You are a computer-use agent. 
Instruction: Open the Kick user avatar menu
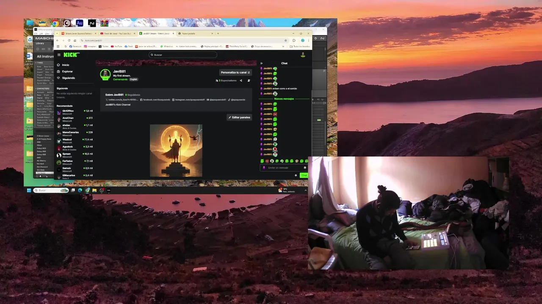click(303, 55)
